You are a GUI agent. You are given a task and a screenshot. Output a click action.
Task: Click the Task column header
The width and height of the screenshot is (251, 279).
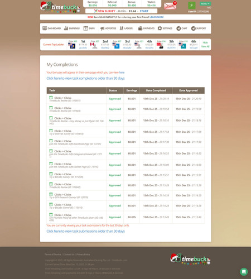[x=76, y=90]
